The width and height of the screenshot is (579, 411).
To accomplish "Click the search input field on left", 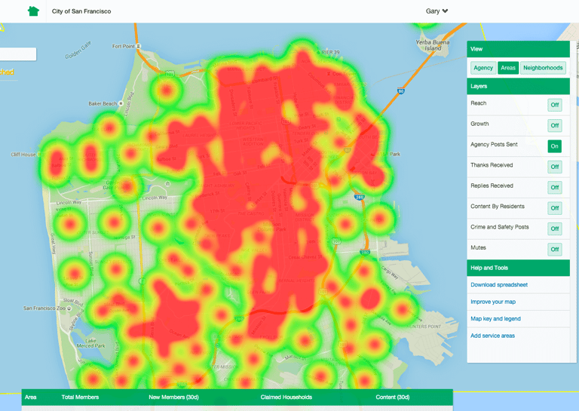I will tap(18, 54).
